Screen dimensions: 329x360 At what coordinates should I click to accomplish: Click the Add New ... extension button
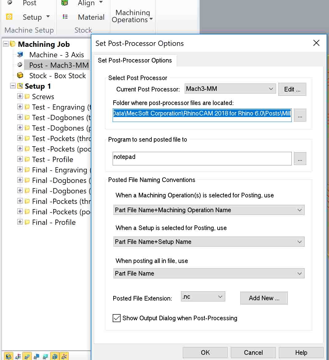pos(264,298)
